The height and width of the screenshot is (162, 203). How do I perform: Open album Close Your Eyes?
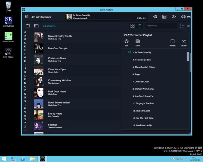pyautogui.click(x=77, y=70)
